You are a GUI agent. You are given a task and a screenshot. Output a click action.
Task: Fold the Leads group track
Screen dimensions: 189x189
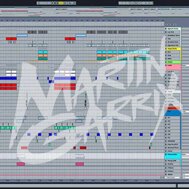[166, 65]
